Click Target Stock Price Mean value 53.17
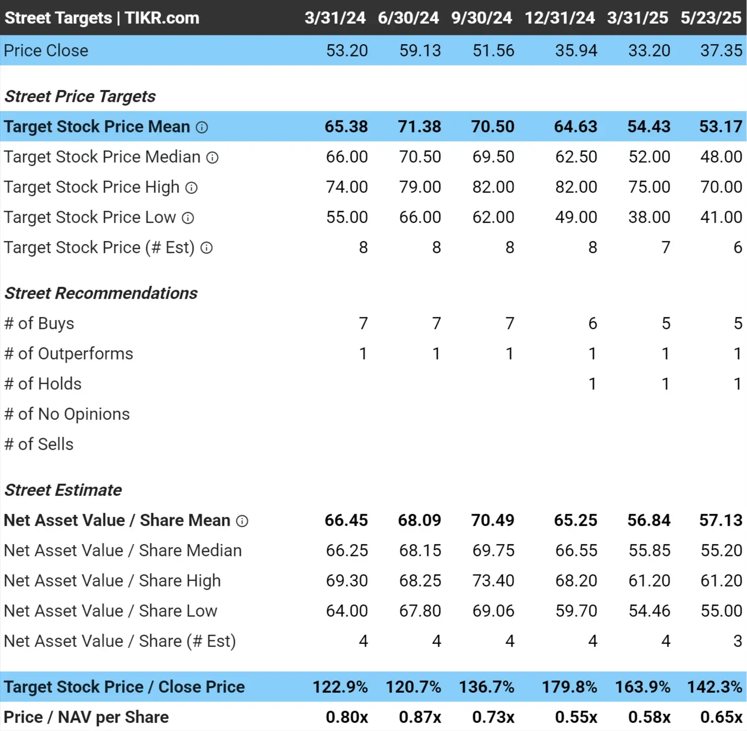This screenshot has width=747, height=731. pos(721,126)
